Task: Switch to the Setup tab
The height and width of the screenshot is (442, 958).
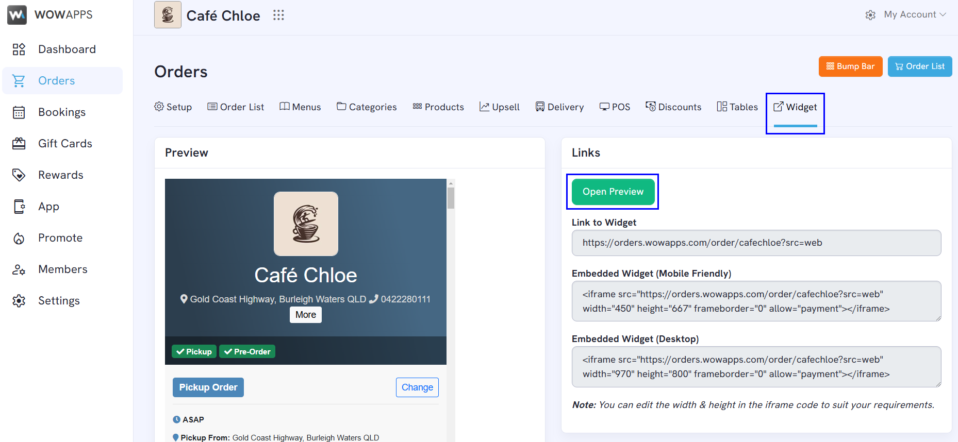Action: click(x=173, y=107)
